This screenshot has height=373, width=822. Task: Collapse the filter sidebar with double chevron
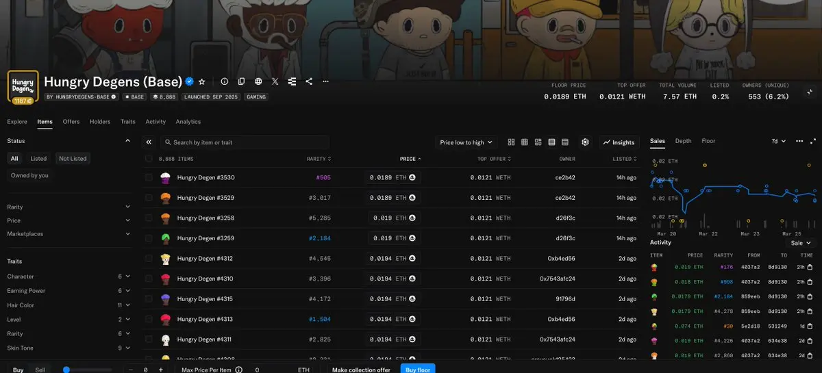click(149, 142)
